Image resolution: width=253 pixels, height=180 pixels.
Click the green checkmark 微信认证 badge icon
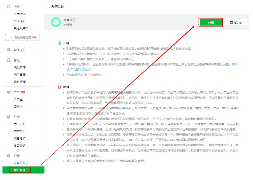tap(56, 22)
